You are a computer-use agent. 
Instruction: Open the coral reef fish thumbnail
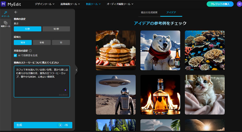[x=205, y=50]
